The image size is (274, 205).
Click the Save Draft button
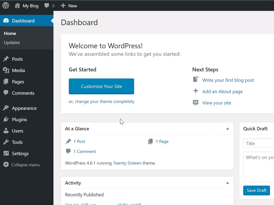pyautogui.click(x=257, y=190)
